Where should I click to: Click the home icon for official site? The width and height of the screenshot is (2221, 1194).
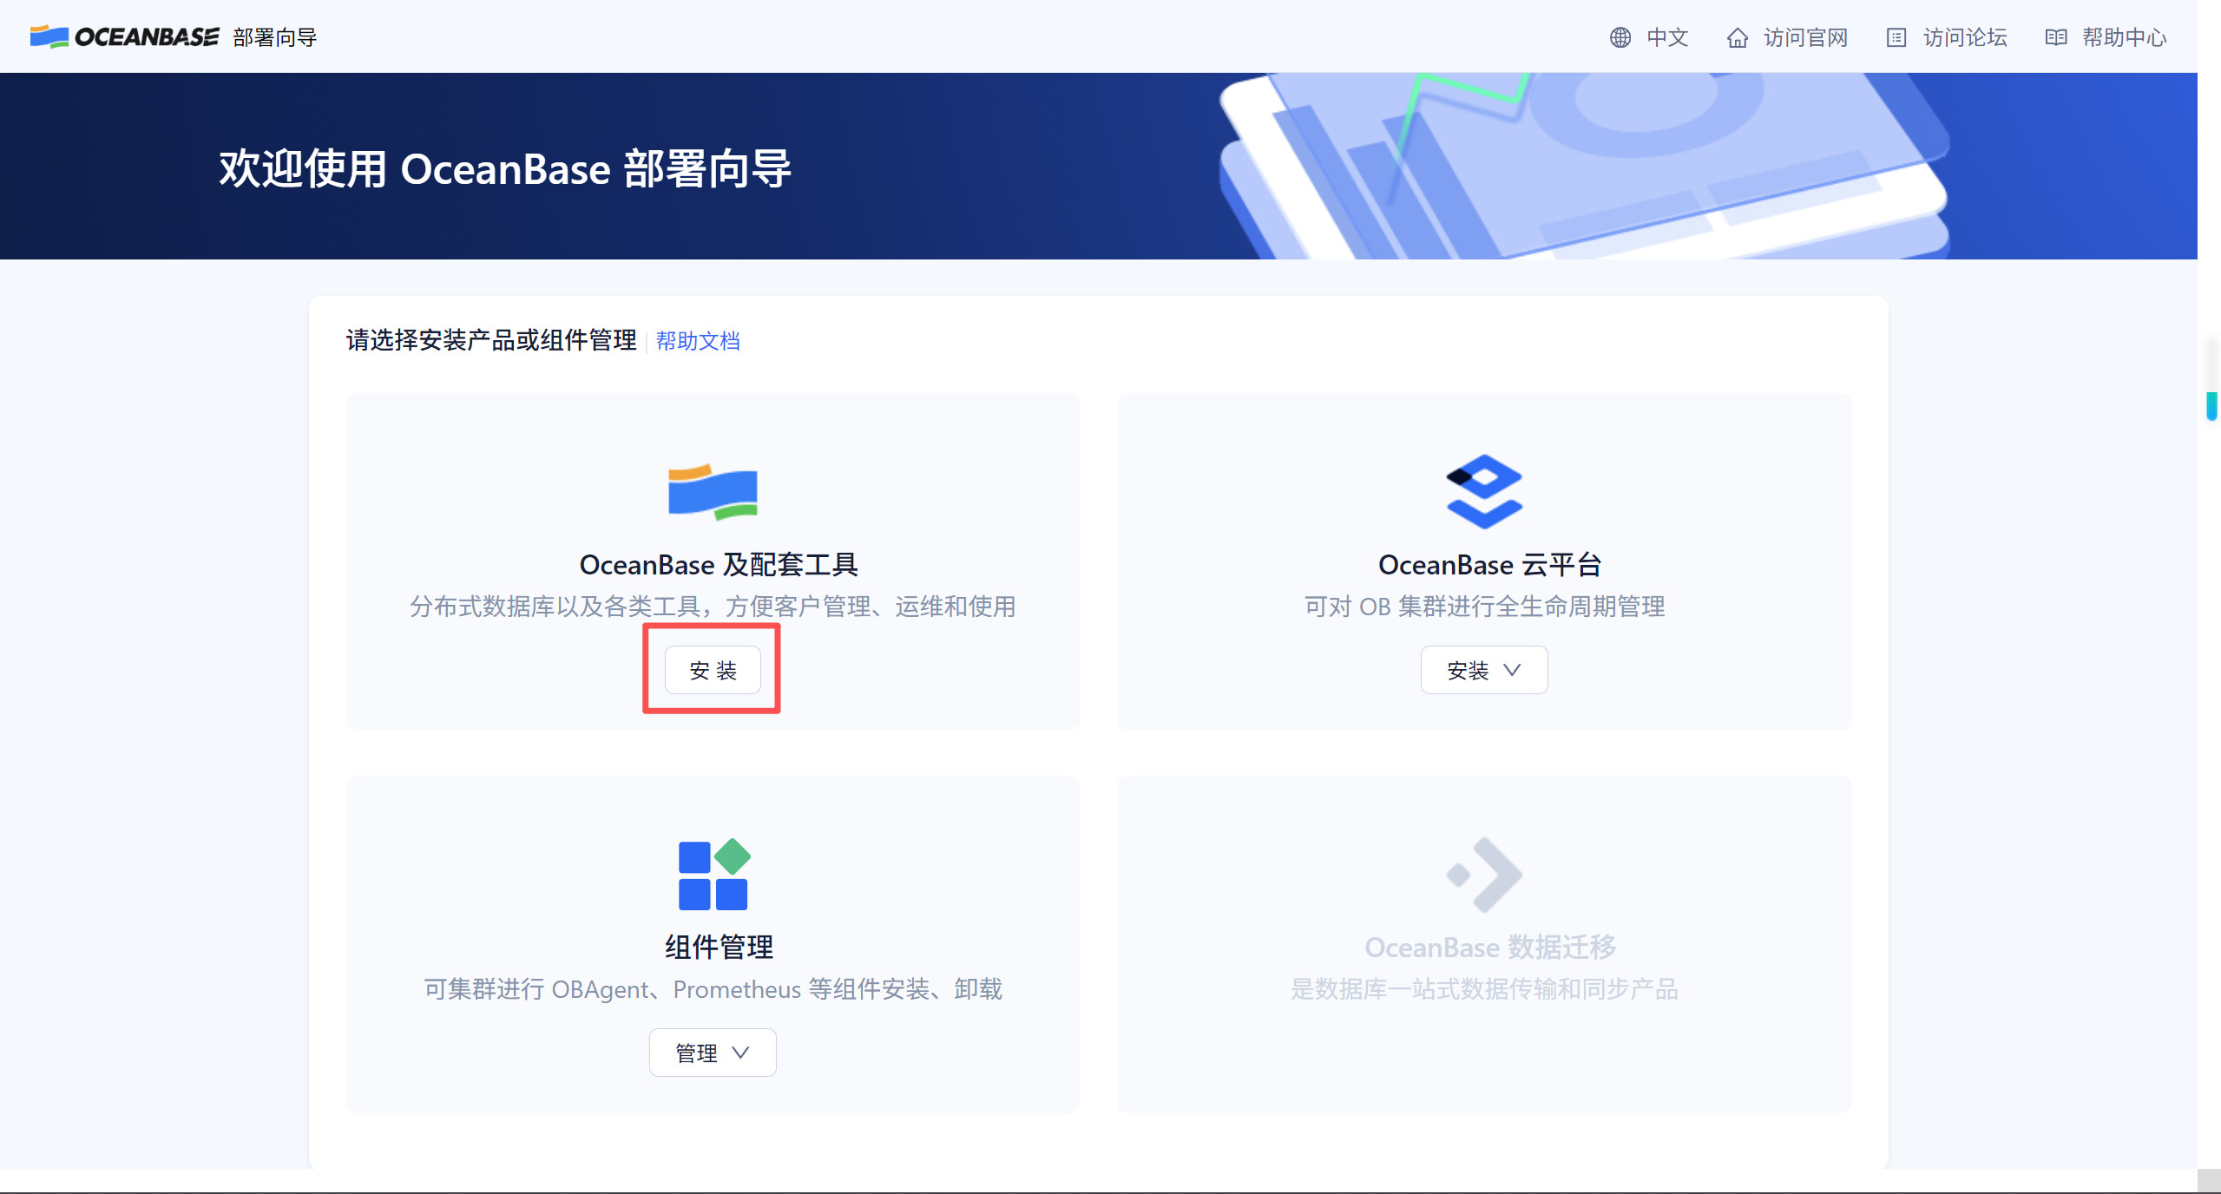tap(1737, 37)
